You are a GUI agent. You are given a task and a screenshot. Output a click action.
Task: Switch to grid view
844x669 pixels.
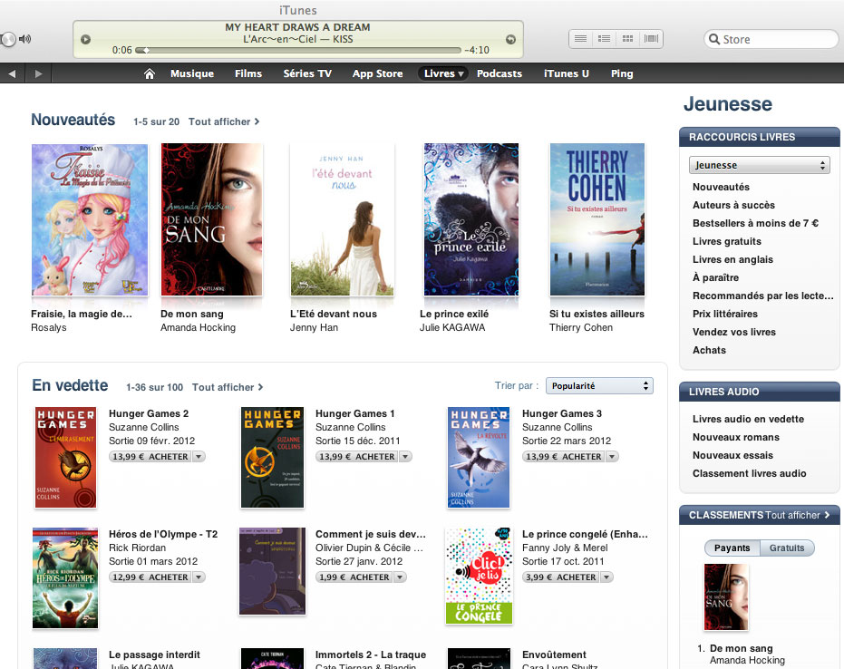pos(627,39)
